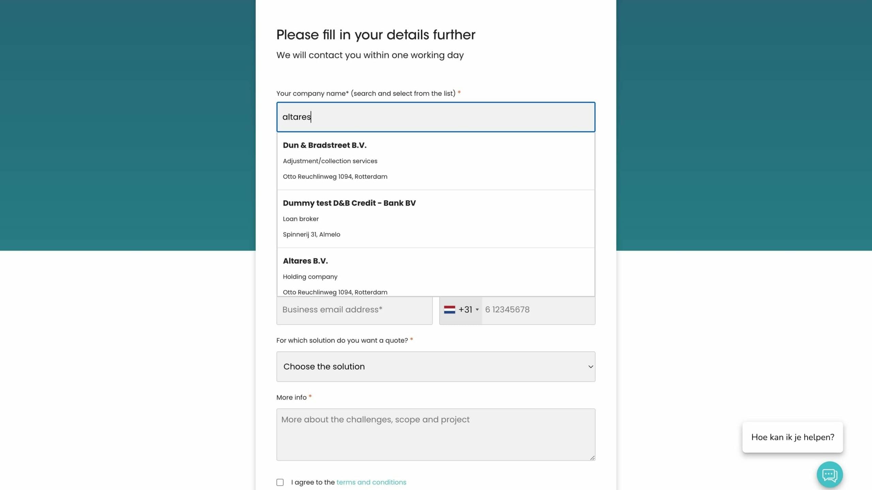Image resolution: width=872 pixels, height=490 pixels.
Task: Click the Netherlands flag icon
Action: point(449,309)
